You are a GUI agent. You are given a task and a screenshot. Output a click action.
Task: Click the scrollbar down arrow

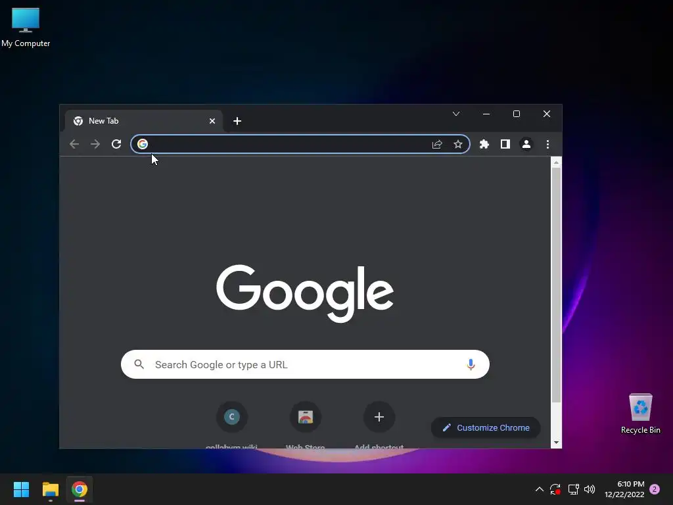(x=556, y=443)
